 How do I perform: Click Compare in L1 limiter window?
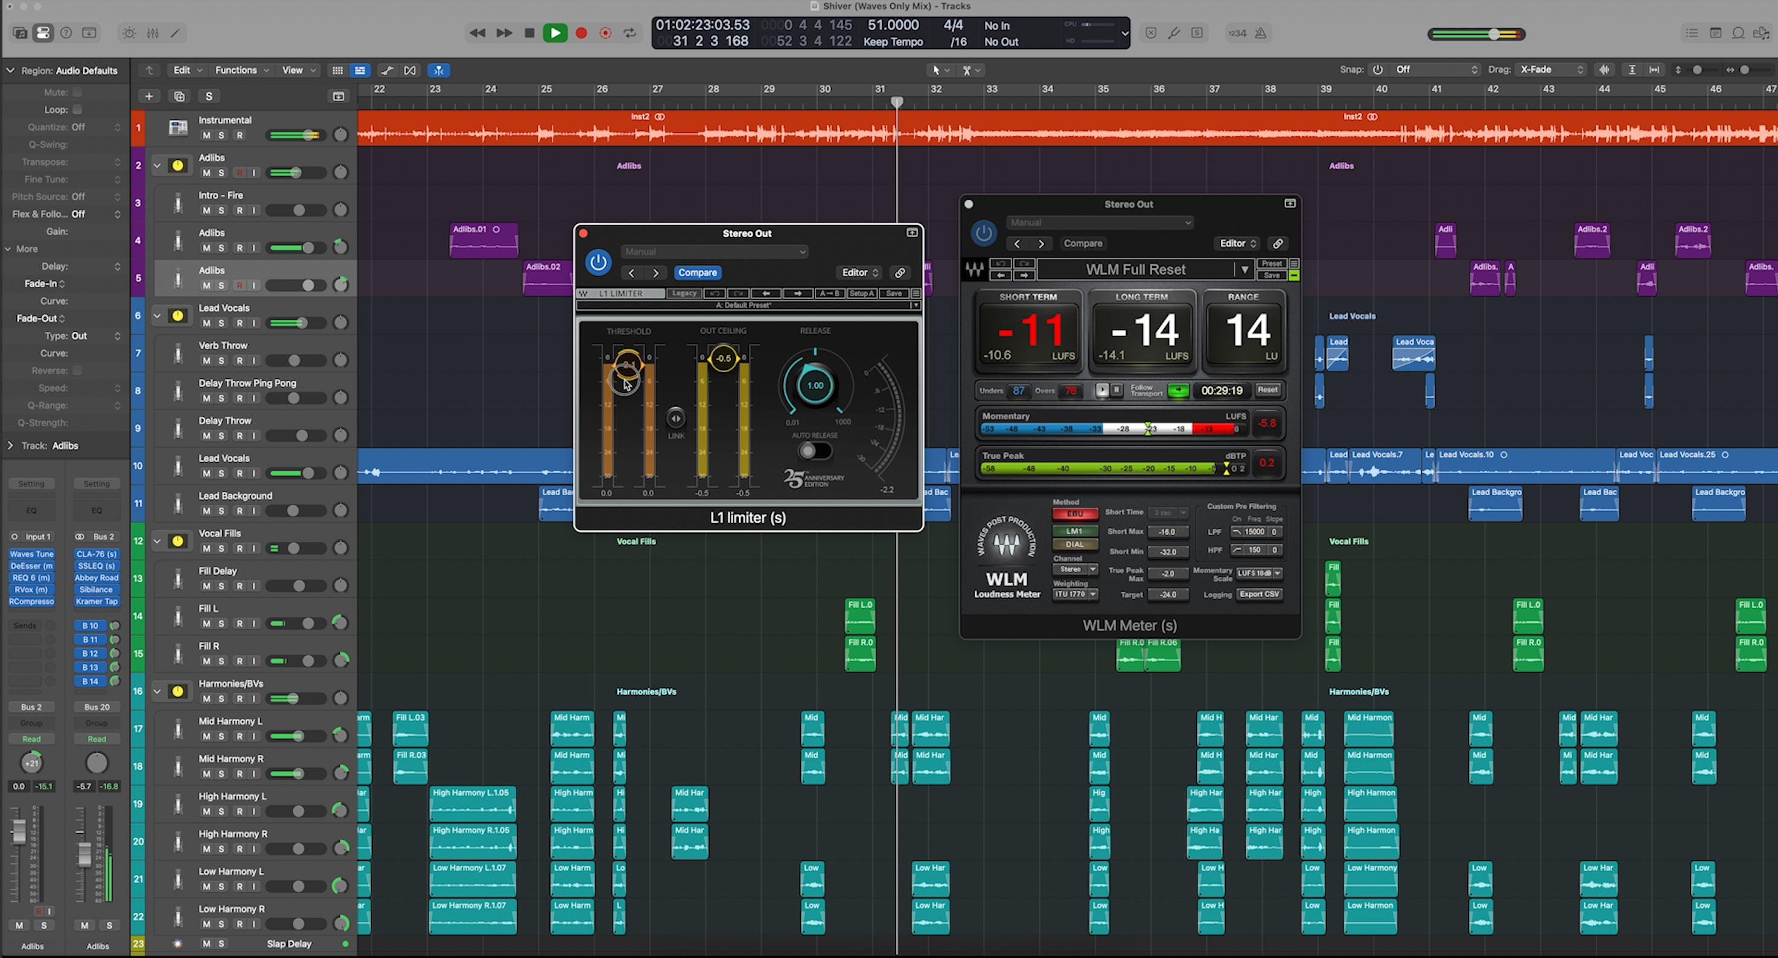pos(697,273)
